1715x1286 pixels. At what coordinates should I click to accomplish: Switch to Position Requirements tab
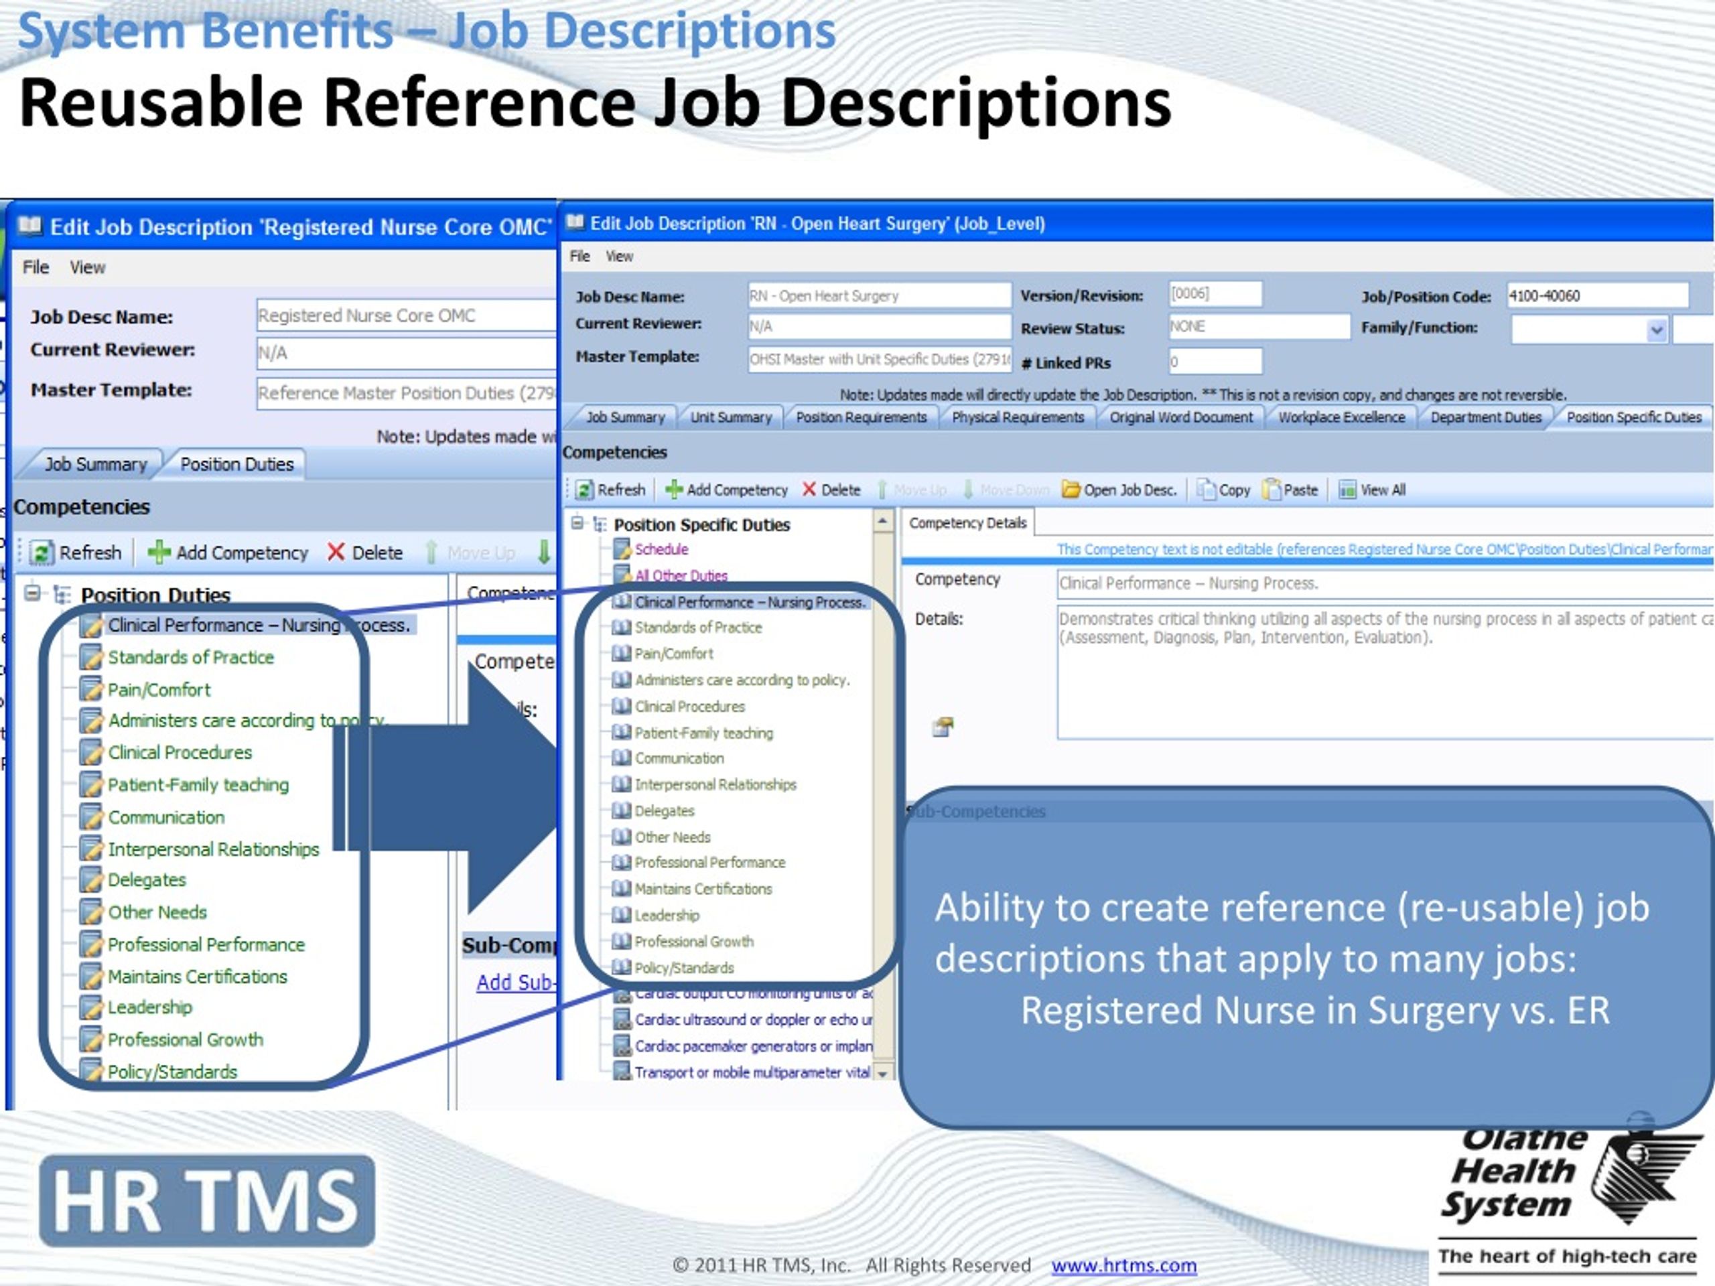pos(862,417)
